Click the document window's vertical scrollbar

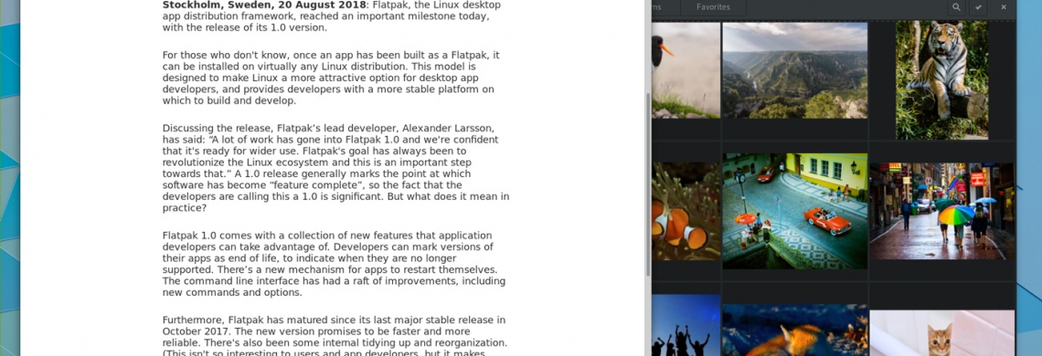click(649, 184)
